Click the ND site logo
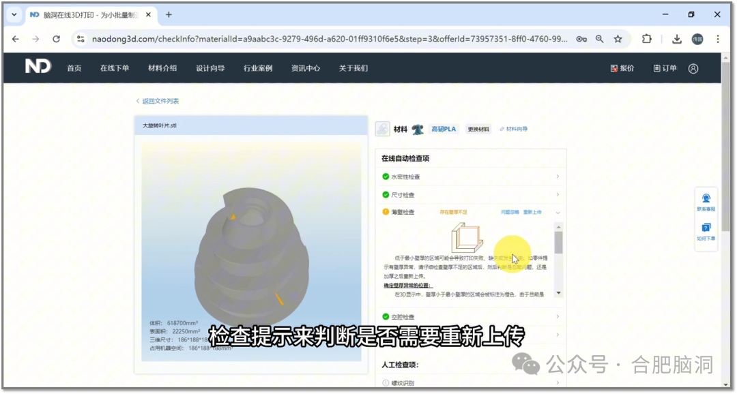The height and width of the screenshot is (394, 737). click(38, 67)
